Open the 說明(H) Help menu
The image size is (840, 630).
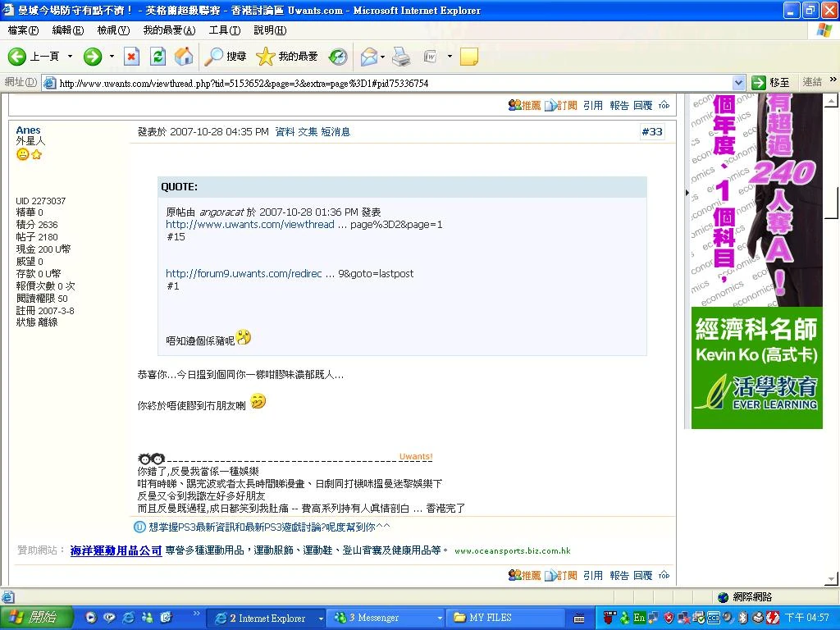click(x=270, y=30)
